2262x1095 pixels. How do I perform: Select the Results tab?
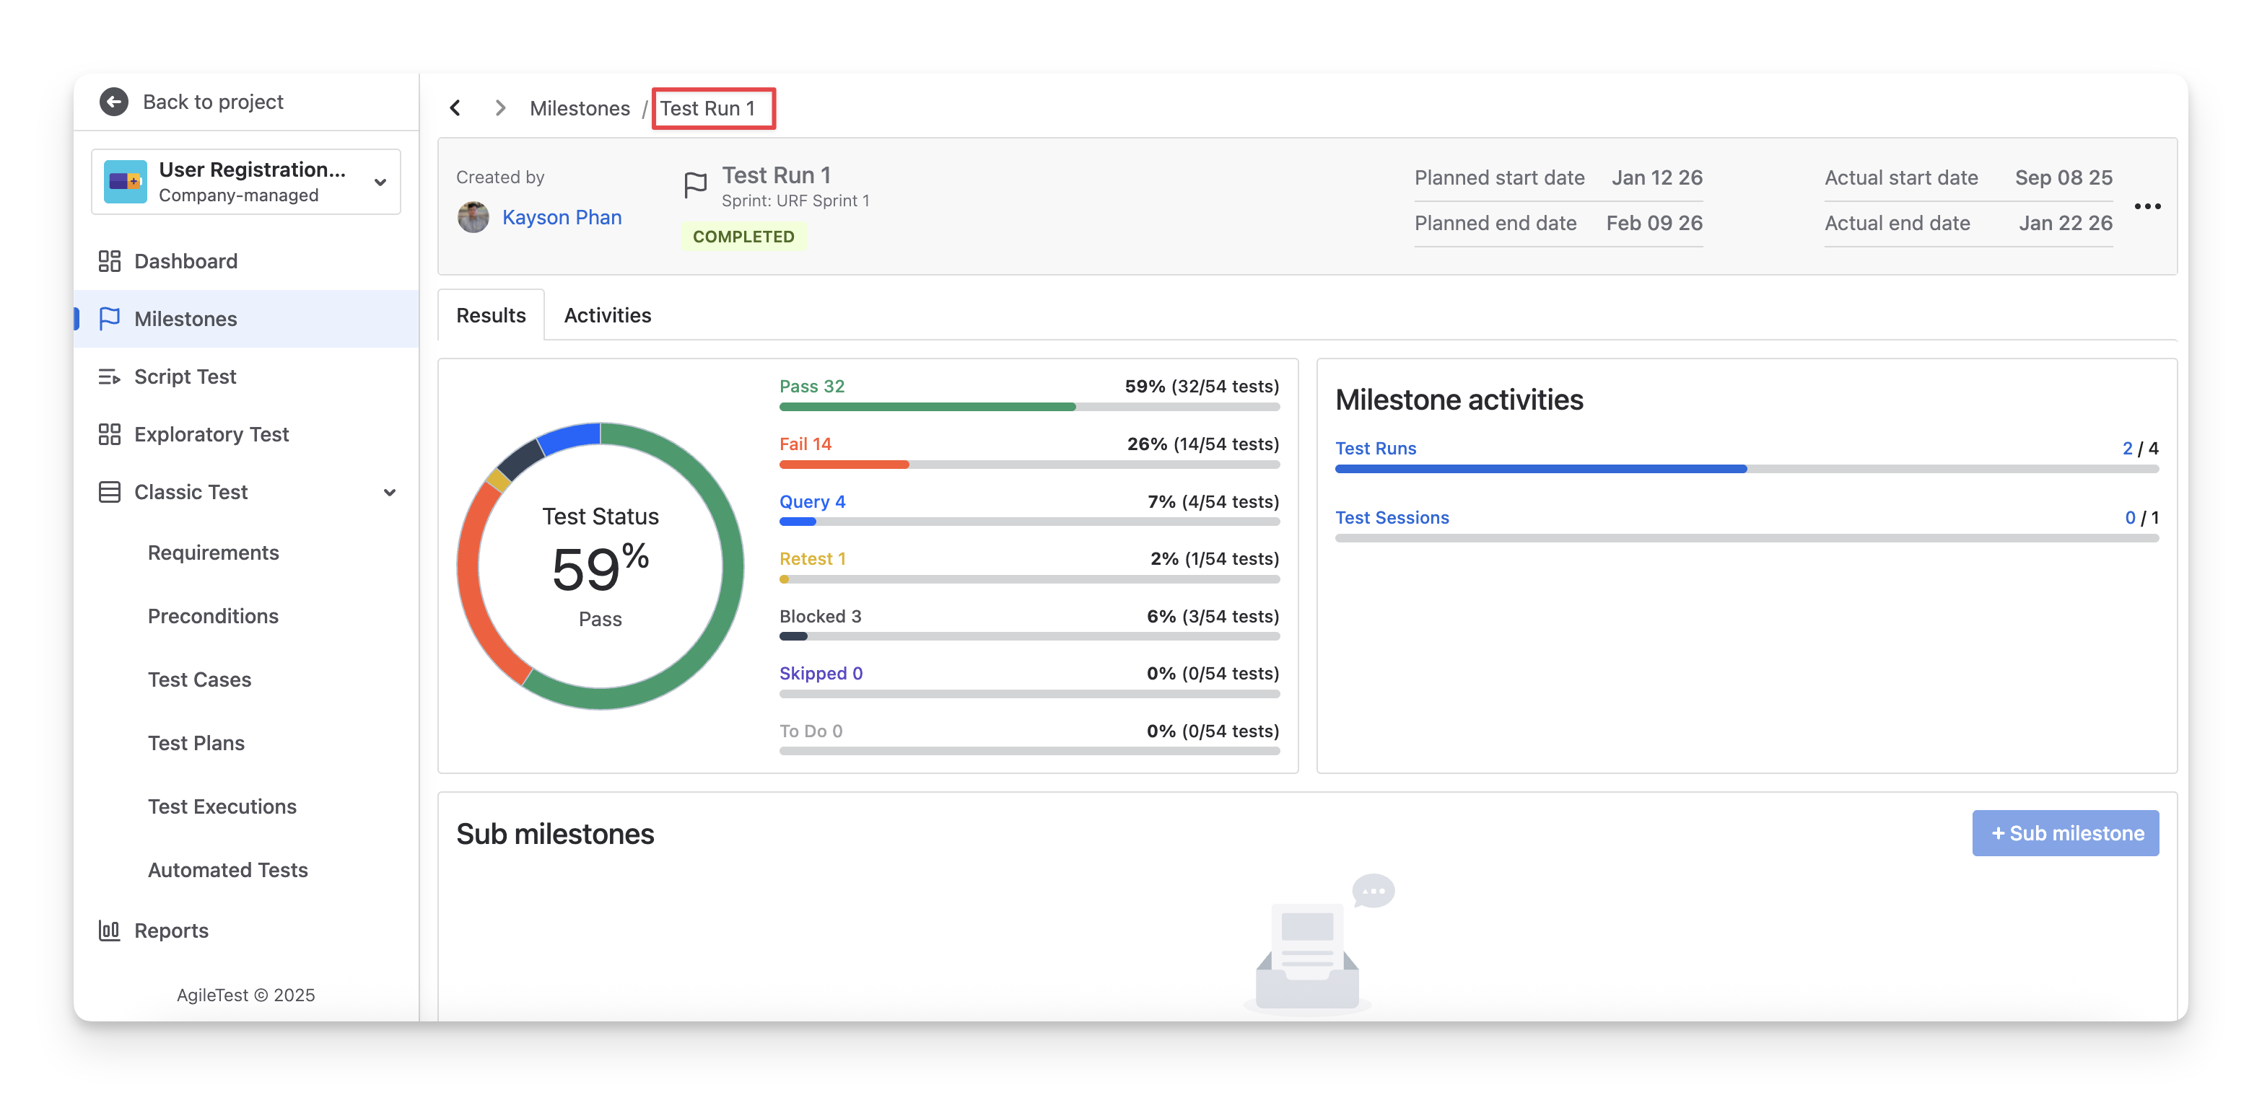point(490,315)
